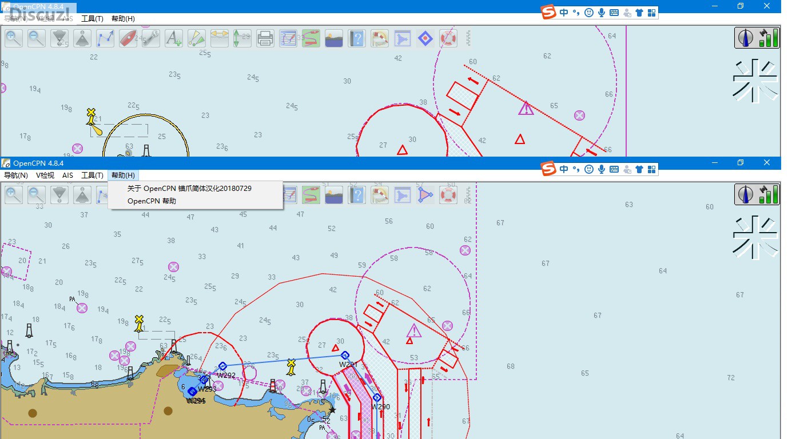This screenshot has width=788, height=439.
Task: Toggle punctuation mode in upper Sogou bar
Action: tap(576, 12)
